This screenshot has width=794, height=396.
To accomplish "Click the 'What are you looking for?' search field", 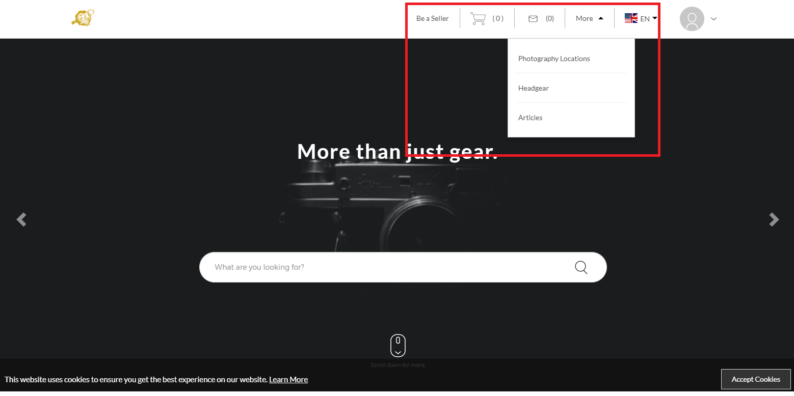I will click(403, 267).
